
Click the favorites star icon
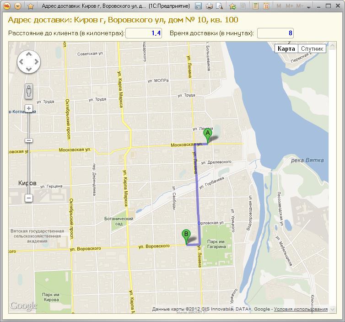click(x=31, y=6)
